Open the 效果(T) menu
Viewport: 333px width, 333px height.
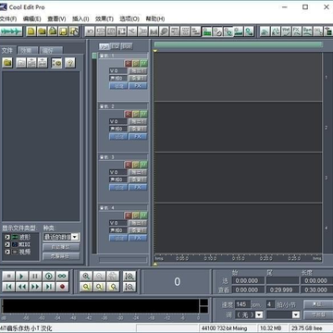105,18
